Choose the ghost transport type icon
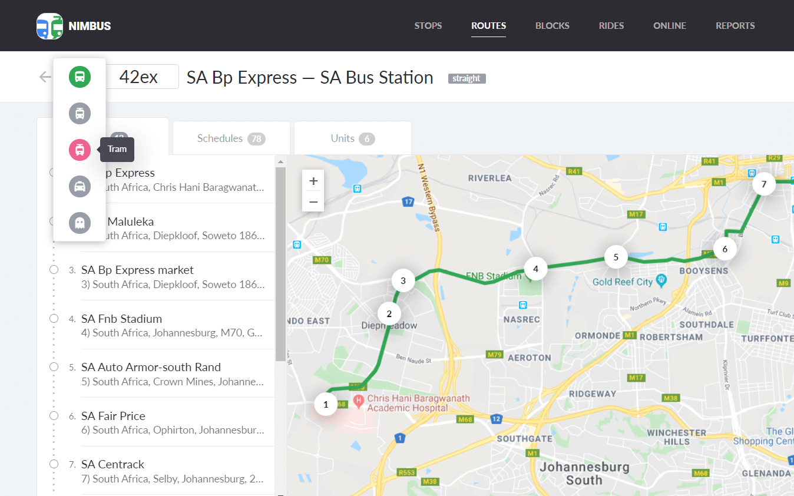 click(80, 223)
